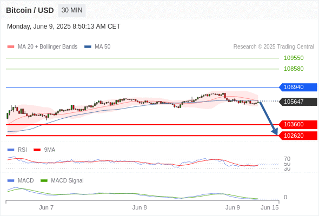This screenshot has height=216, width=319.
Task: Click the green MACD Signal legend swatch
Action: 44,180
